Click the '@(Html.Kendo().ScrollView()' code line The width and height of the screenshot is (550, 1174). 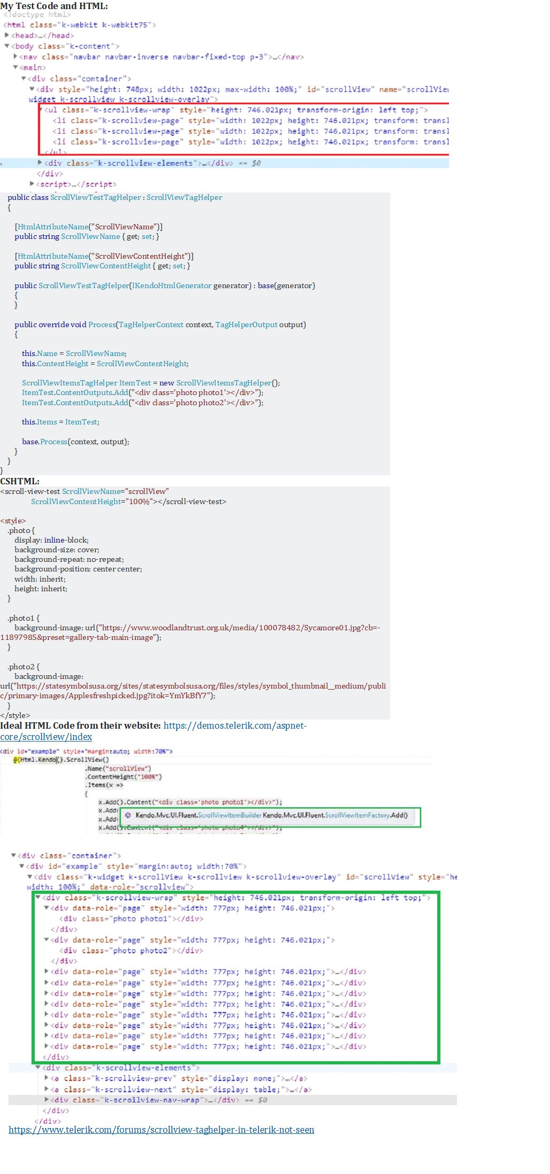(61, 760)
